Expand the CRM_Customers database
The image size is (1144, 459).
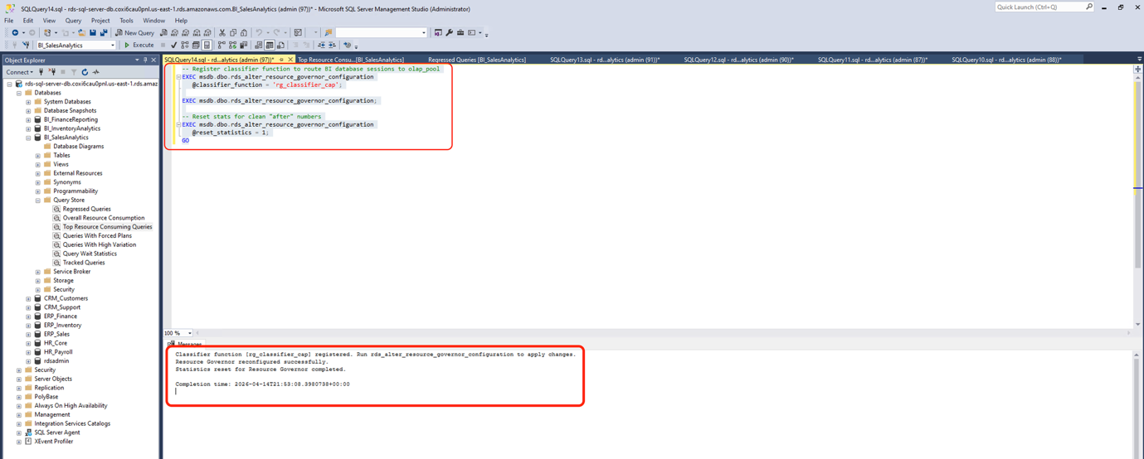coord(28,298)
